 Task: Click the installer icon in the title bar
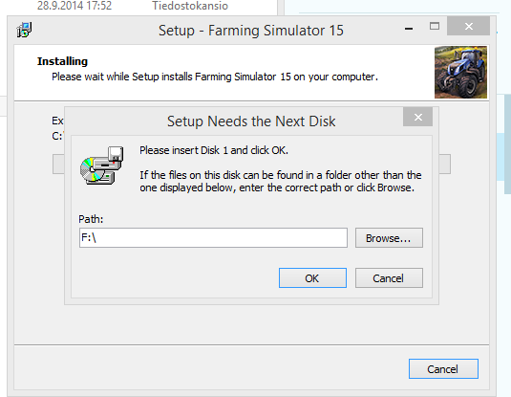point(24,30)
